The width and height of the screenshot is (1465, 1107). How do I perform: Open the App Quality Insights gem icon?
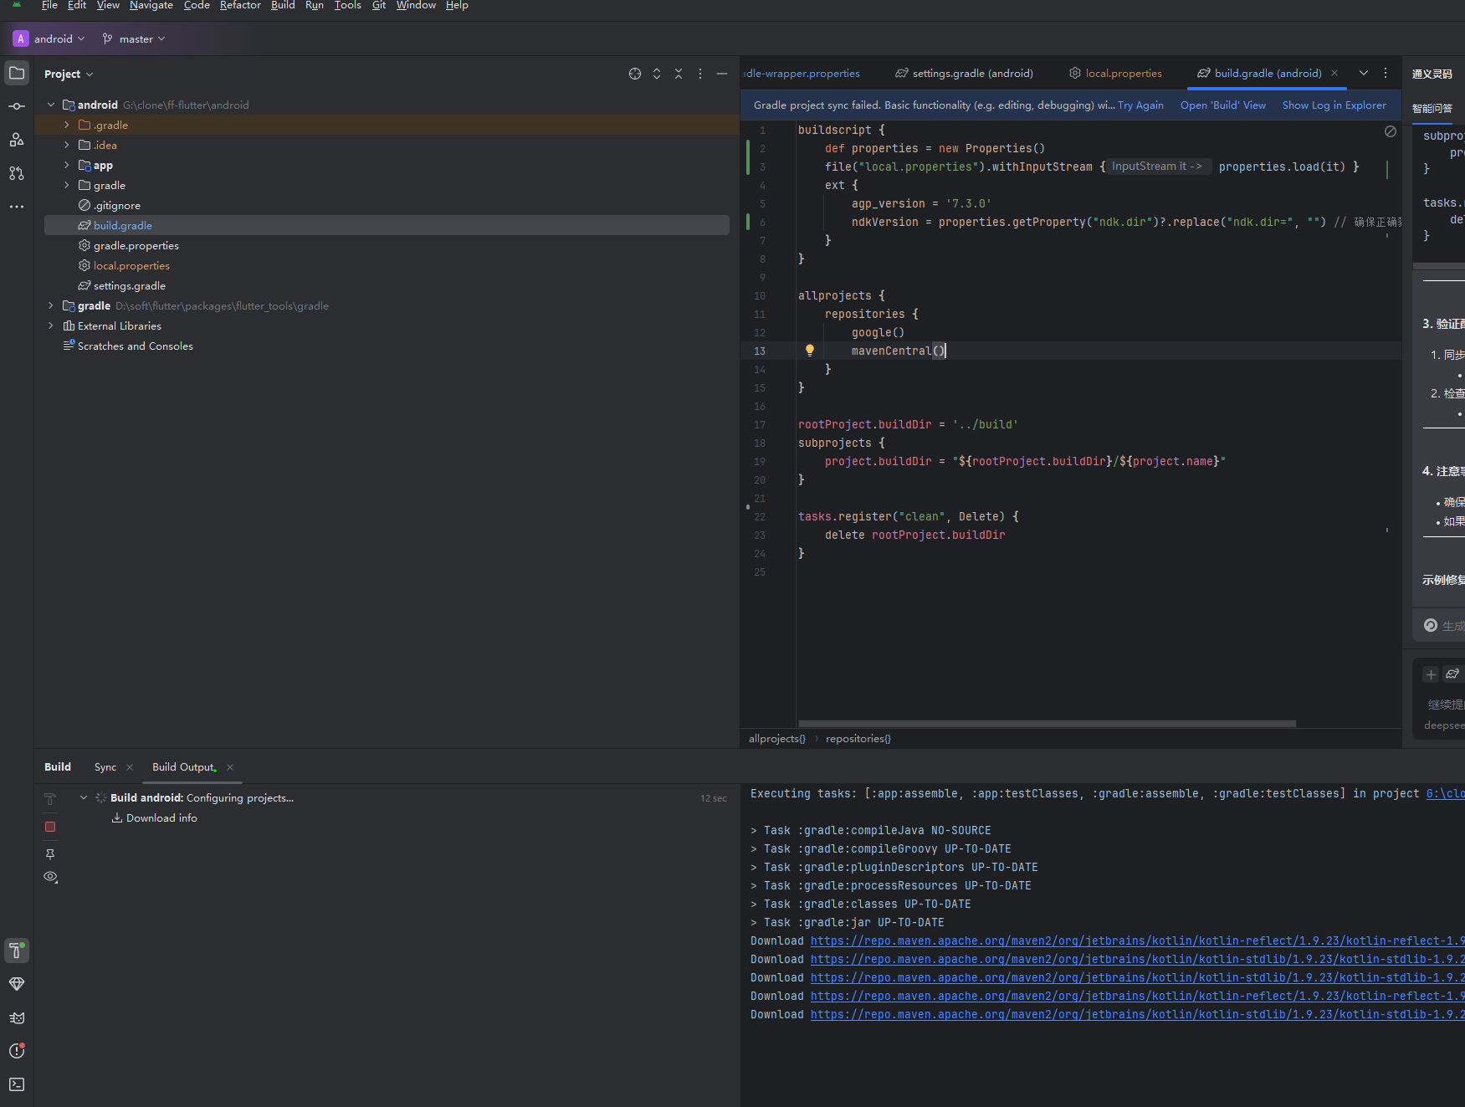click(x=17, y=984)
